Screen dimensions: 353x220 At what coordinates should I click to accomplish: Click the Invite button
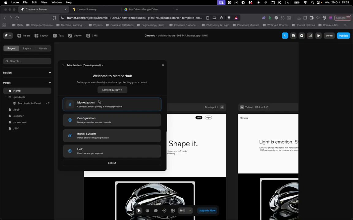pos(329,36)
